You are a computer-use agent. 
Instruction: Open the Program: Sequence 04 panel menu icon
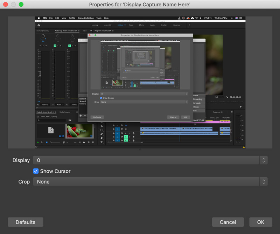[113, 31]
